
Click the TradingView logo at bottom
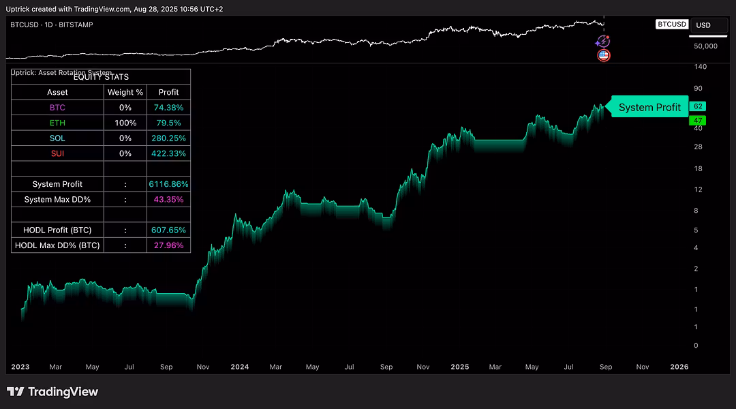click(x=52, y=392)
